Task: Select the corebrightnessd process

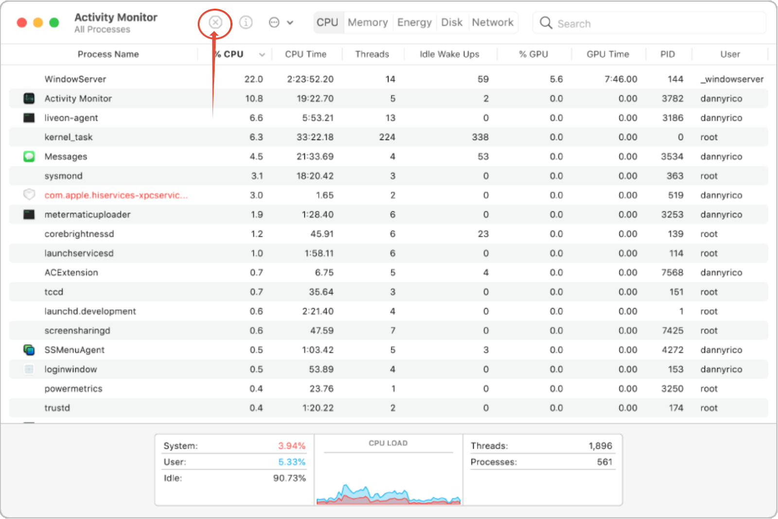Action: pyautogui.click(x=389, y=234)
